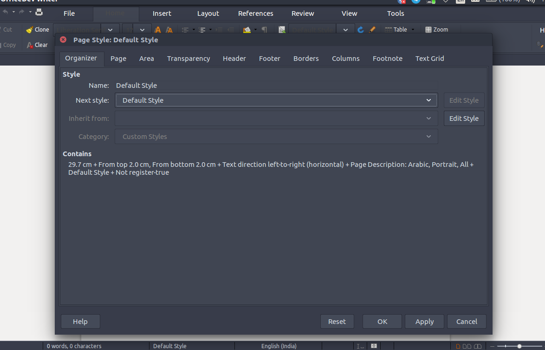The image size is (545, 350).
Task: Click the insert mode status bar icon
Action: [x=360, y=346]
